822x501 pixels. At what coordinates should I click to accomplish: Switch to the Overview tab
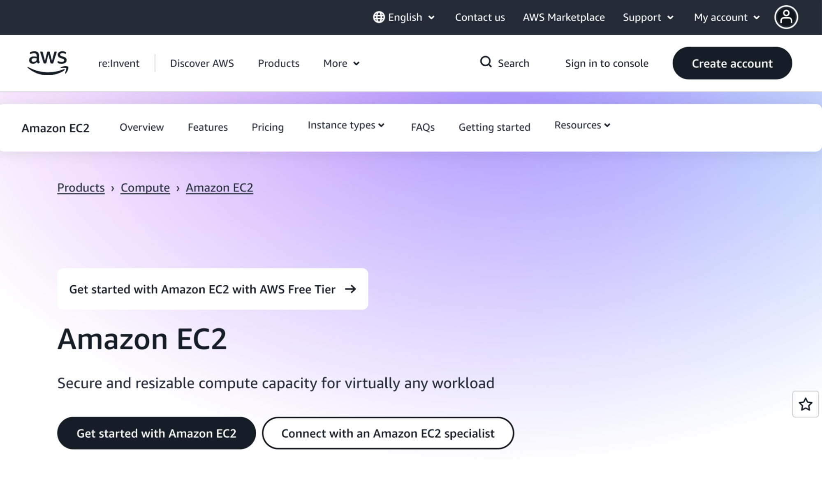tap(141, 127)
